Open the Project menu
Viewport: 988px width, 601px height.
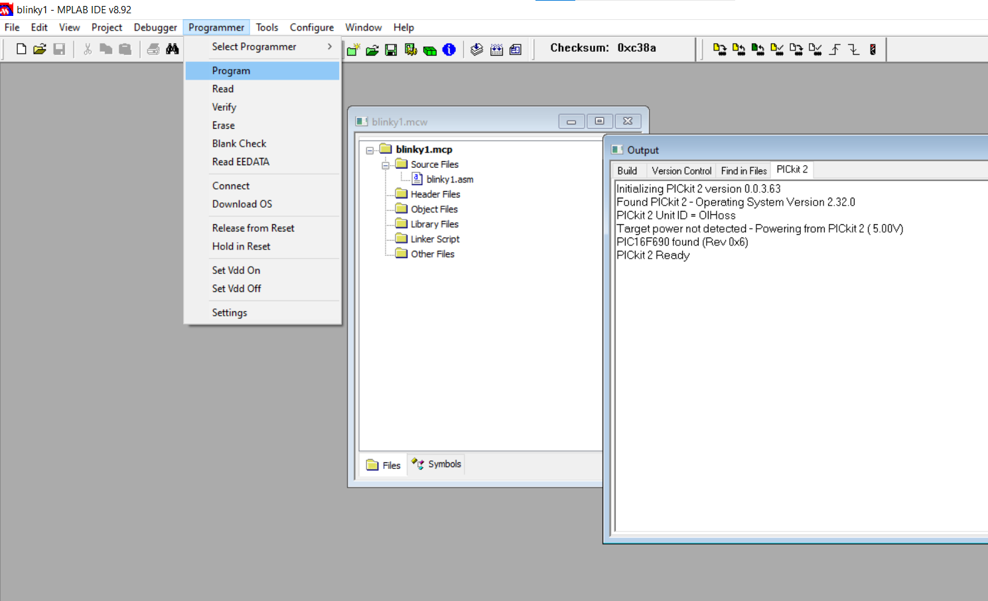tap(107, 27)
